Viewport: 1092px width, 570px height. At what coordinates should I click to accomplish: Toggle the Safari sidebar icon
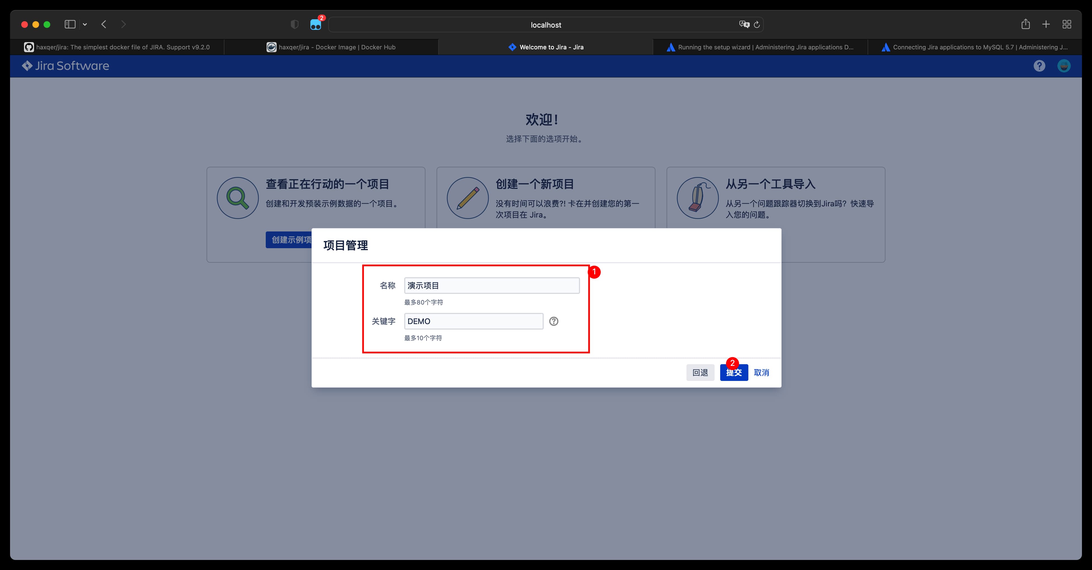point(70,24)
